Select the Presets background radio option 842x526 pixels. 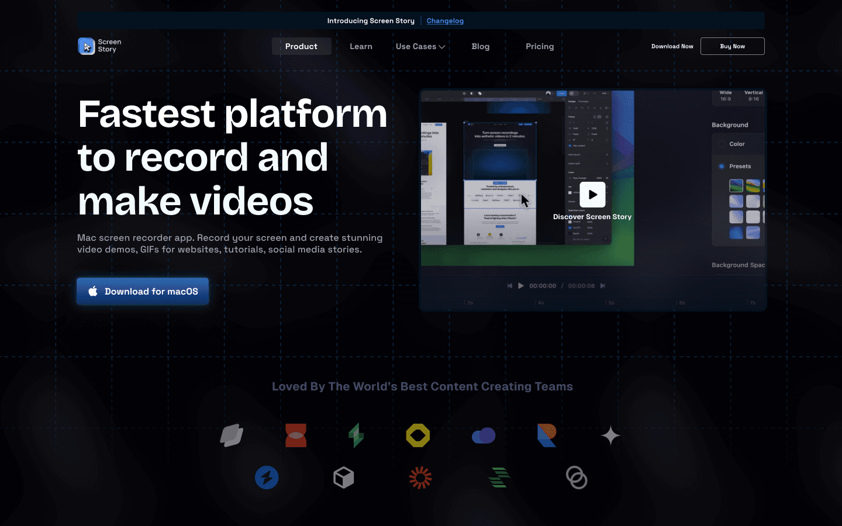click(722, 166)
